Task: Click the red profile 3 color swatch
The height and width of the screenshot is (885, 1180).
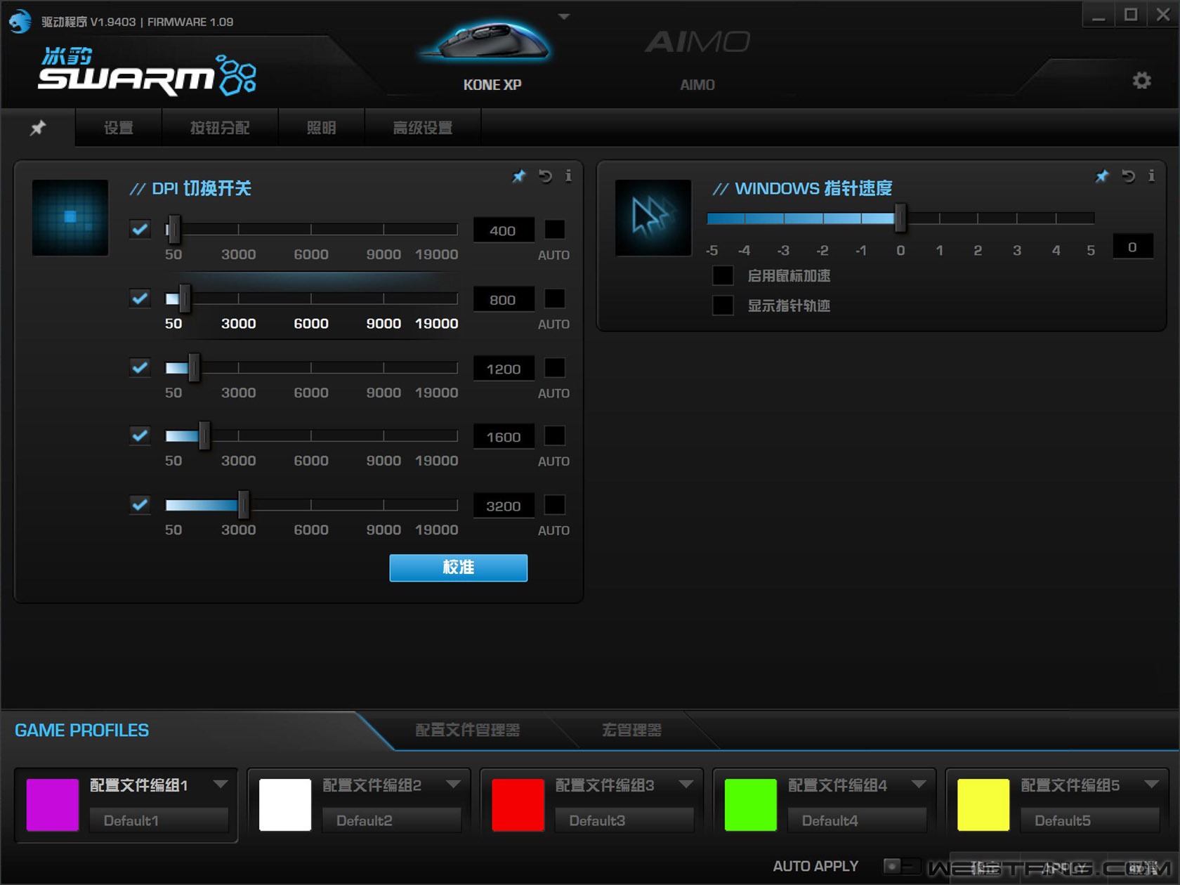Action: click(x=518, y=805)
